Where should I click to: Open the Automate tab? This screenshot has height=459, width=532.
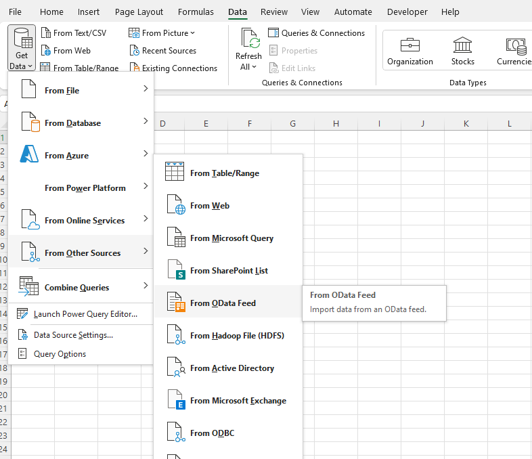point(353,12)
